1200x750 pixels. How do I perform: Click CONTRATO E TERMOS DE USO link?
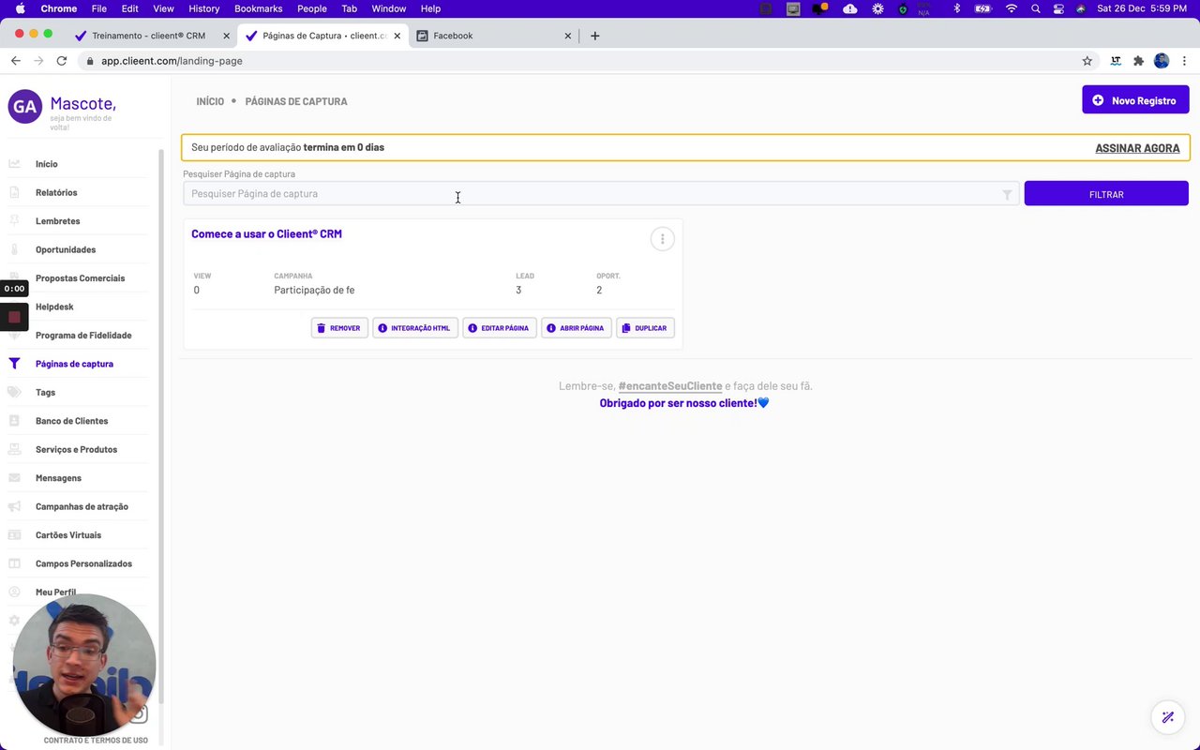click(96, 741)
